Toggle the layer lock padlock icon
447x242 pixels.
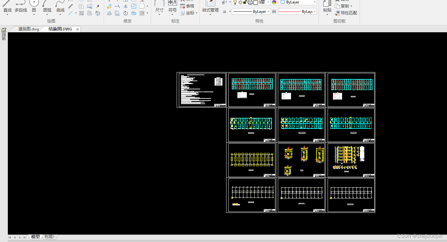pos(245,2)
